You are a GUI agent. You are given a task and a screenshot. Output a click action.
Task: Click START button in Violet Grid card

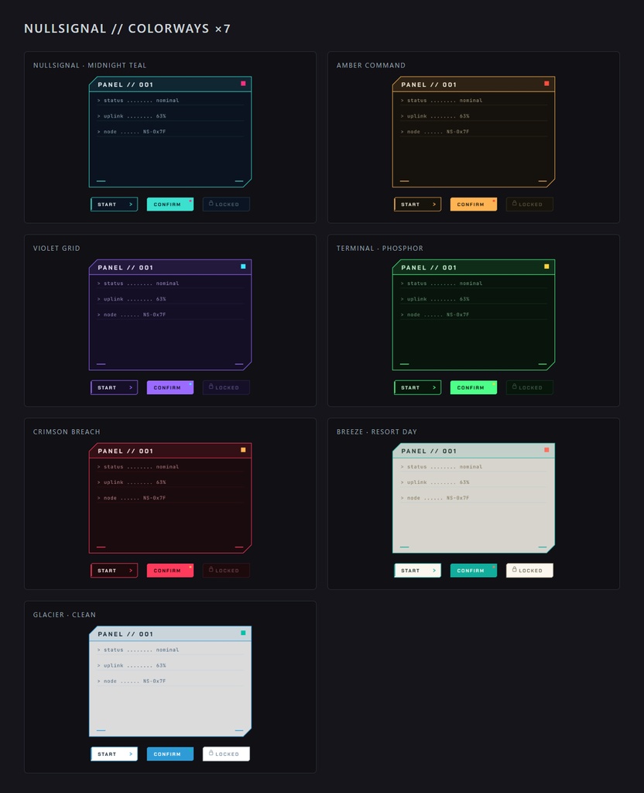(x=115, y=387)
